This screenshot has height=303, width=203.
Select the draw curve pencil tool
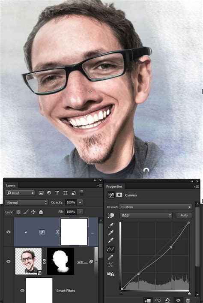coord(110,257)
